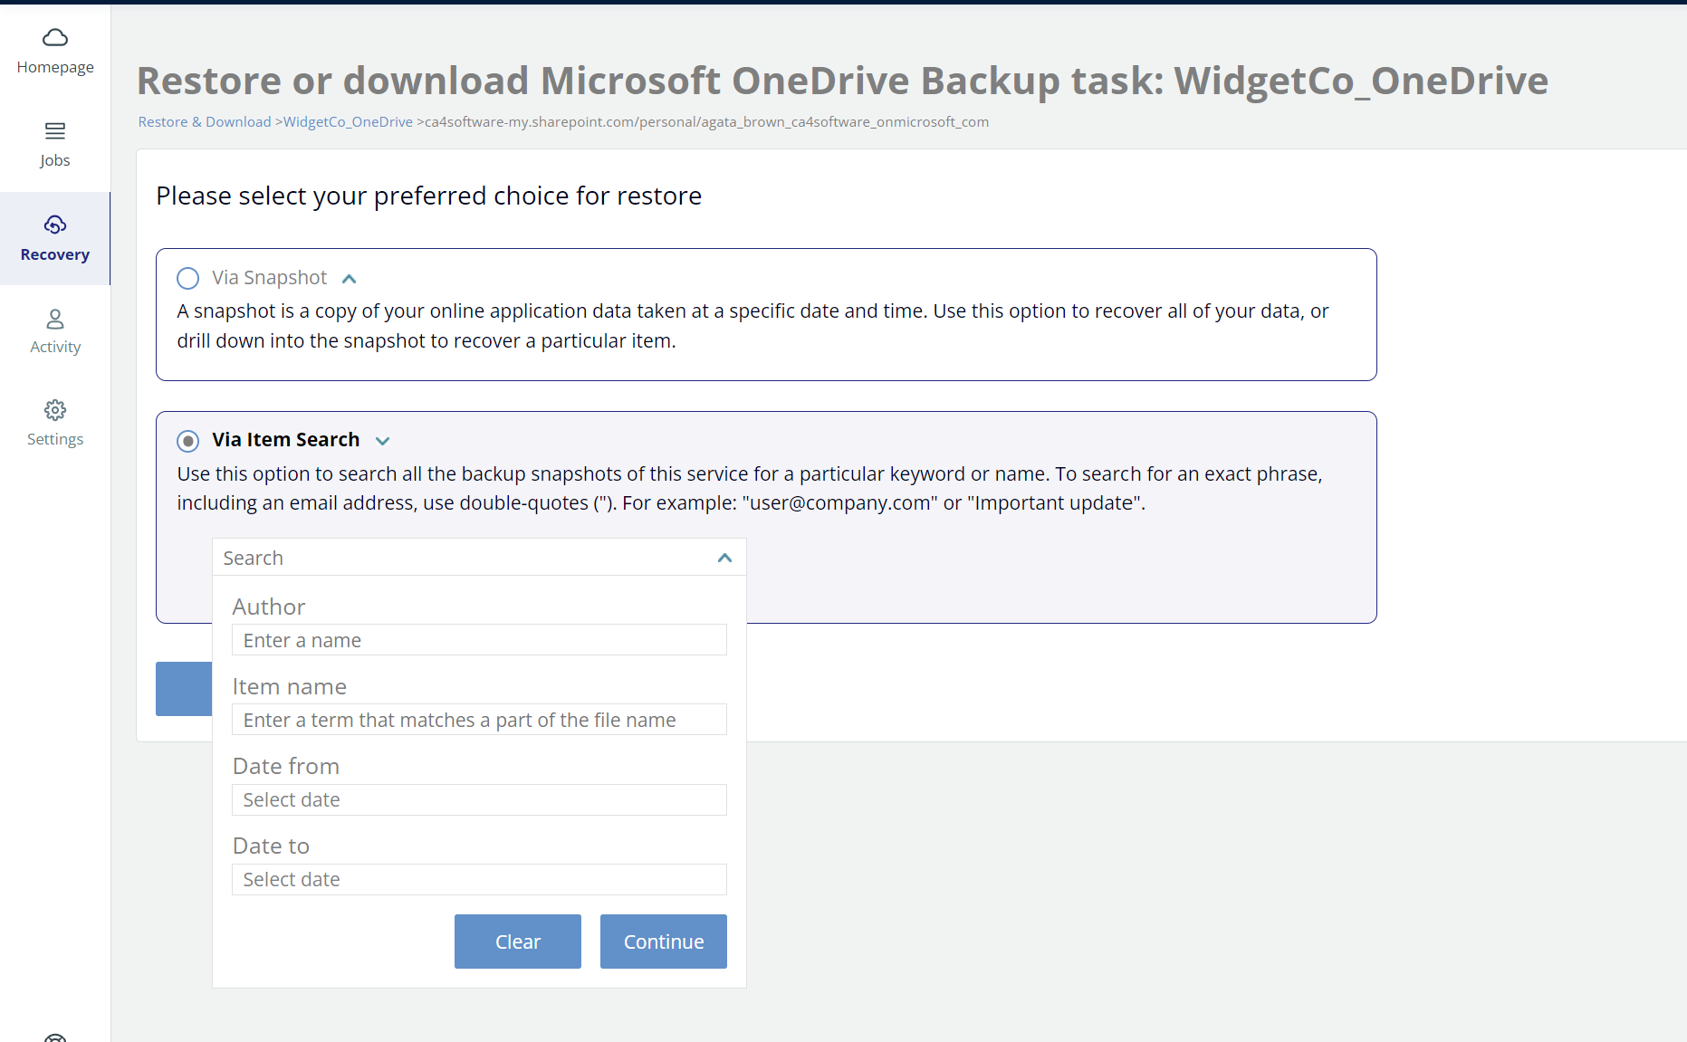This screenshot has width=1687, height=1042.
Task: Toggle the Via Snapshot chevron
Action: 350,279
